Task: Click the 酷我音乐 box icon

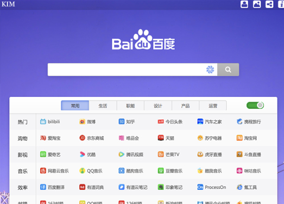Action: point(200,171)
